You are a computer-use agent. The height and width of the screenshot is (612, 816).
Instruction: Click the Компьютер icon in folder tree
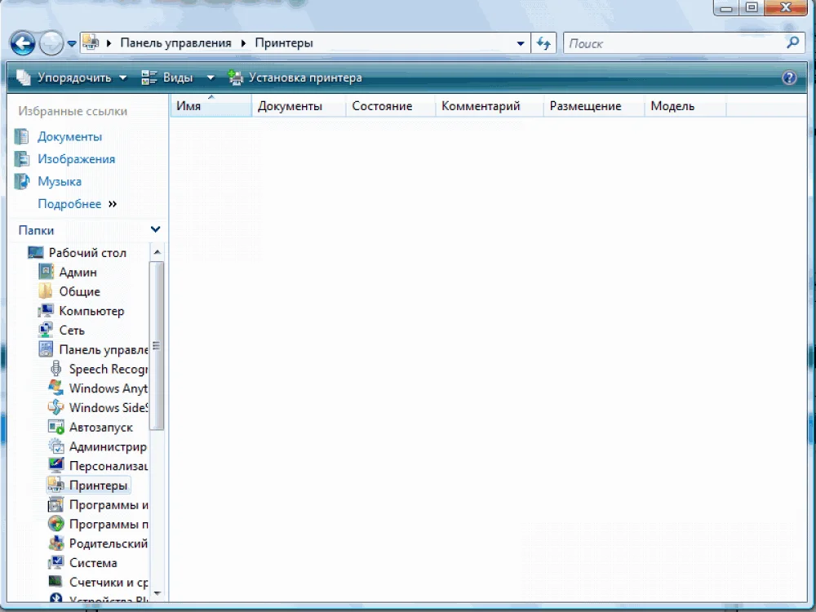(x=47, y=311)
